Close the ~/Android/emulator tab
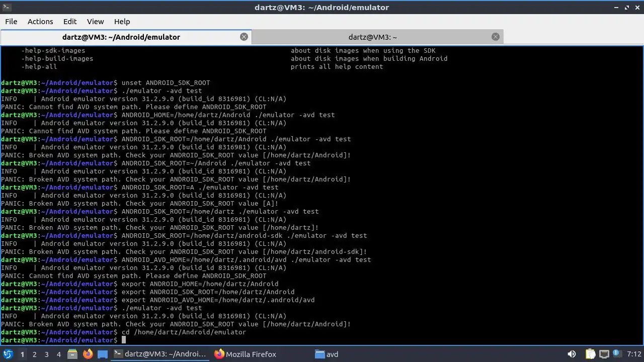The image size is (644, 362). coord(244,37)
